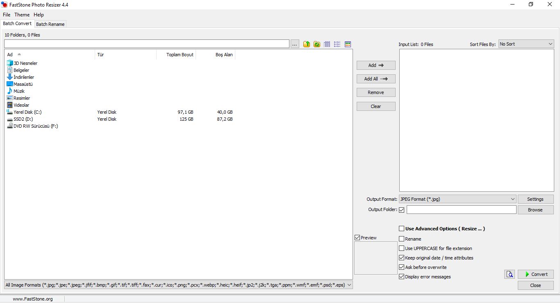Screen dimensions: 560x303
Task: Select the İndirilenler download icon
Action: 10,77
